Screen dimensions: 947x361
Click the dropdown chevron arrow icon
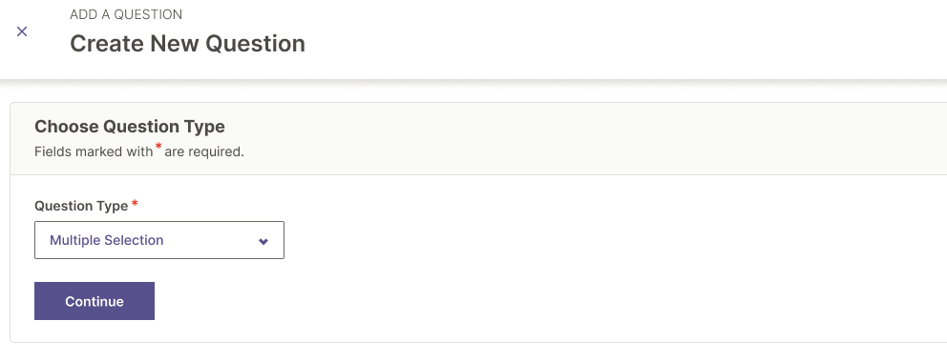pos(263,241)
